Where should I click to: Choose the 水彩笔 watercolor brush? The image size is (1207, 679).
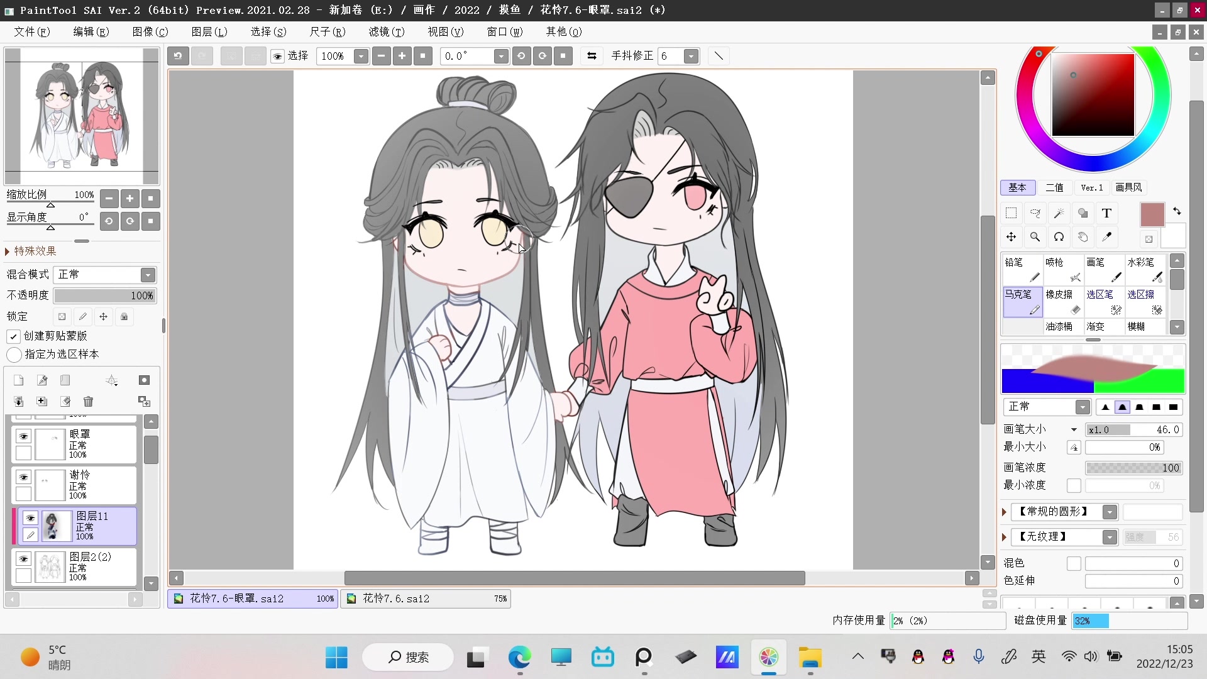[x=1145, y=269]
